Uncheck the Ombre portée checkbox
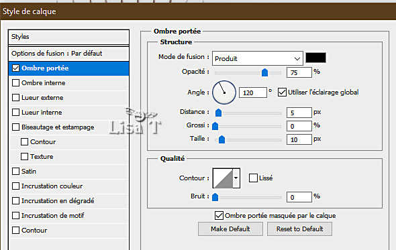Viewport: 396px width, 250px height. [x=15, y=68]
